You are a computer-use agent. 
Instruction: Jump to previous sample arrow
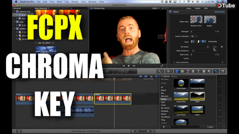(192, 36)
